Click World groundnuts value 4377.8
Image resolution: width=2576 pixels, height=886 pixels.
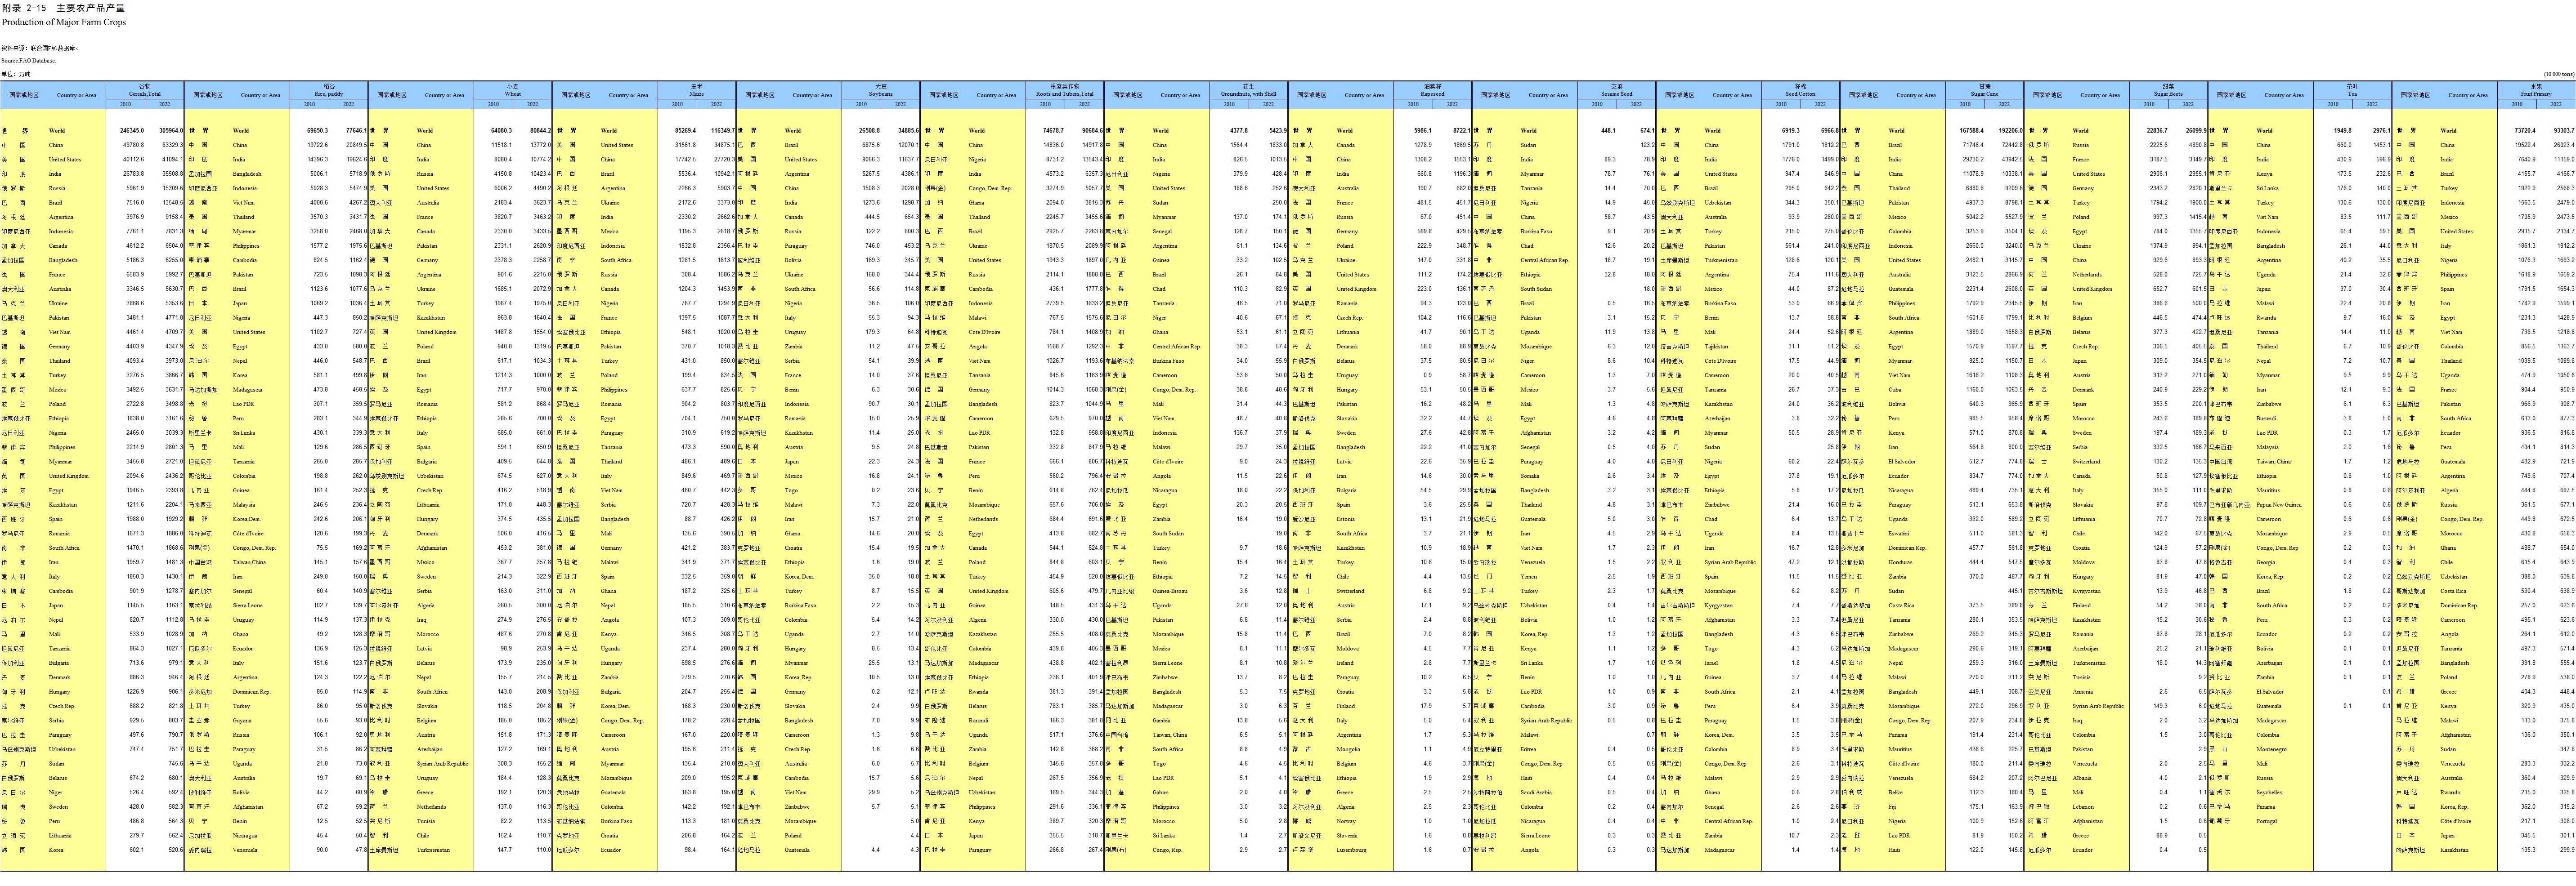click(1239, 131)
